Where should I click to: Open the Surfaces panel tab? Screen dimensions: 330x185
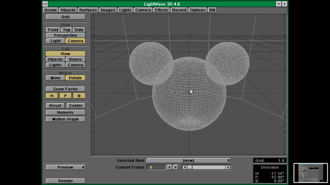coord(88,10)
